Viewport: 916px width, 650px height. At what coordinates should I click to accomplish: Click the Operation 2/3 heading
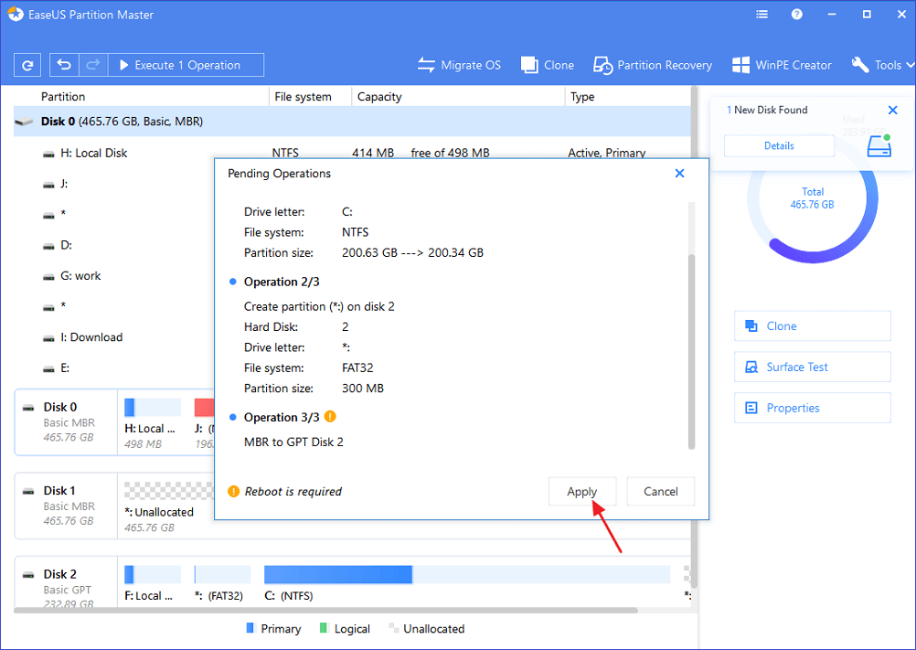(x=282, y=282)
